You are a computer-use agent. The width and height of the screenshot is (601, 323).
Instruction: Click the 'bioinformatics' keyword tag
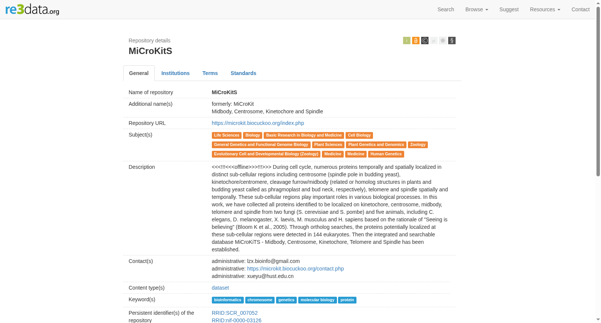pos(228,300)
